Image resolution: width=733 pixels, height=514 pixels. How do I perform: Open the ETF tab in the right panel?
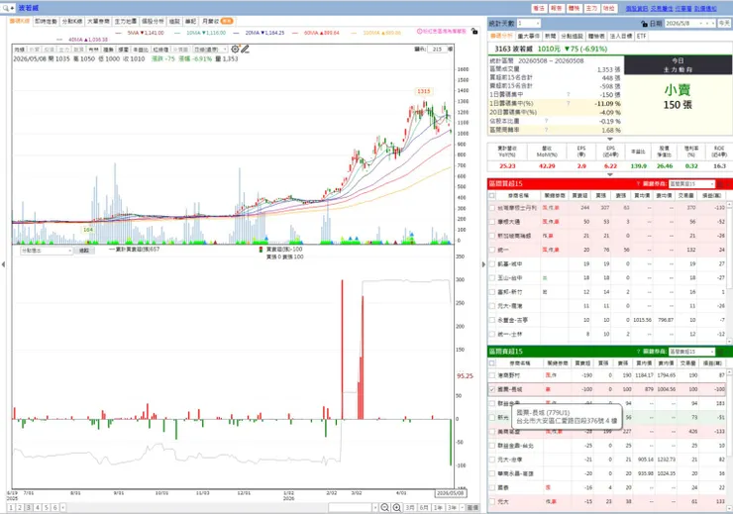click(642, 36)
